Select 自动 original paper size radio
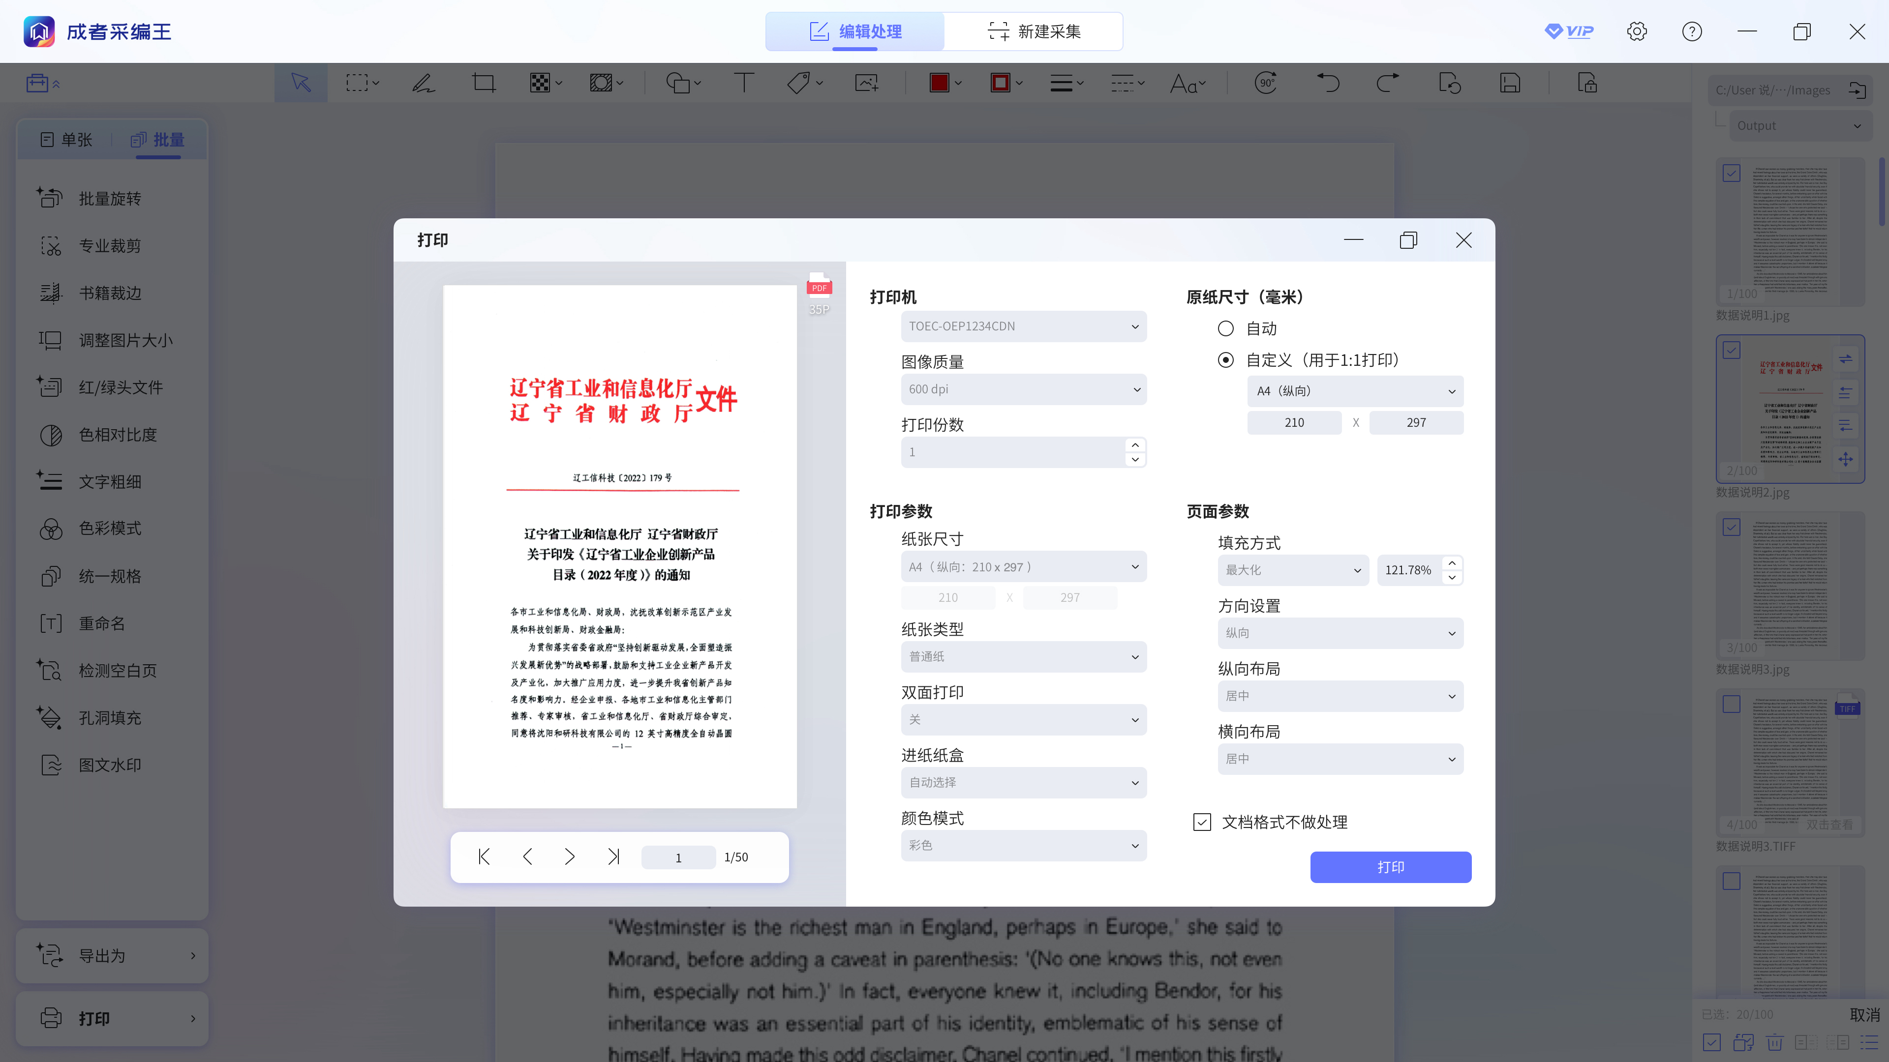Screen dimensions: 1889x1062 click(1225, 328)
